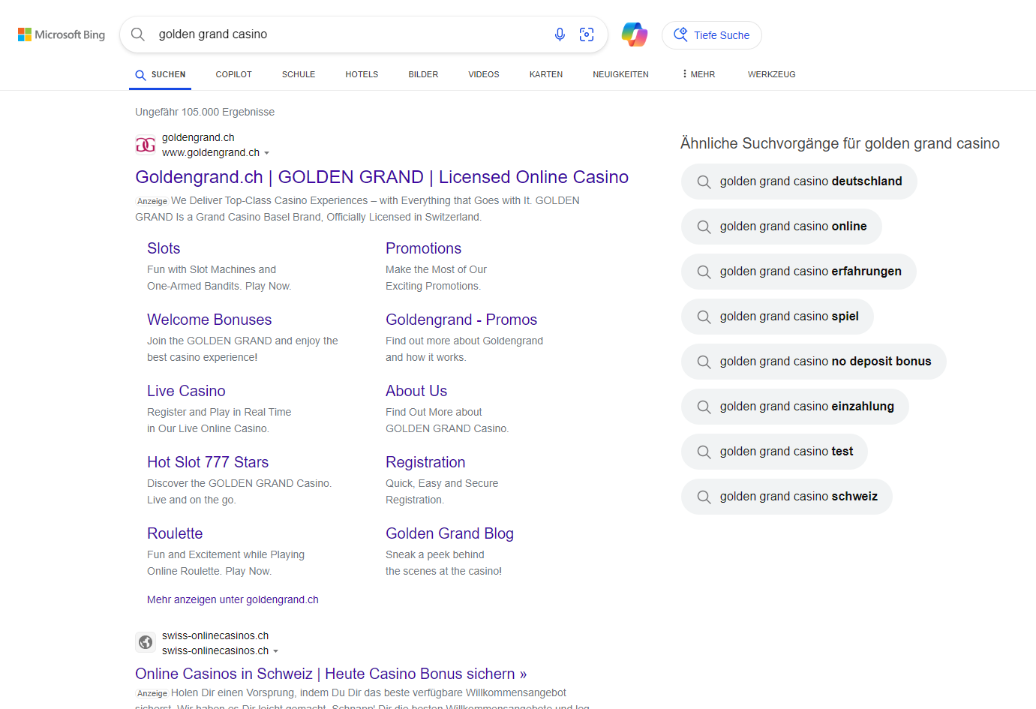The image size is (1036, 709).
Task: Open the Copilot colorful icon
Action: (634, 35)
